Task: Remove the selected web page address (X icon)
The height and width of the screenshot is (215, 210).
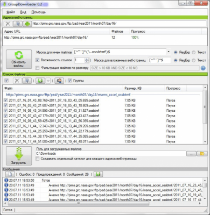Action: (x=8, y=24)
